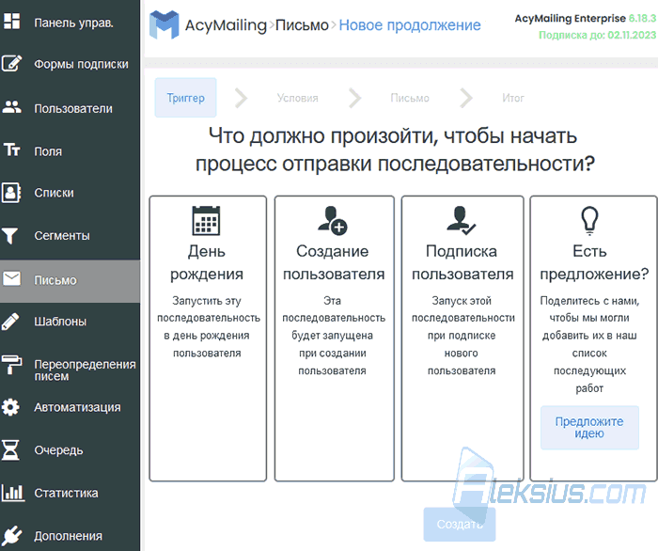Open Формы подписки in the sidebar
Viewport: 658px width, 551px height.
(x=82, y=64)
